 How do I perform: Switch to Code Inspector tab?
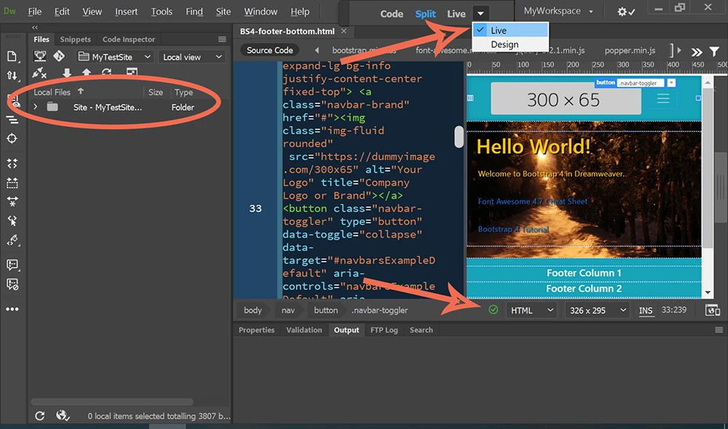pos(129,39)
